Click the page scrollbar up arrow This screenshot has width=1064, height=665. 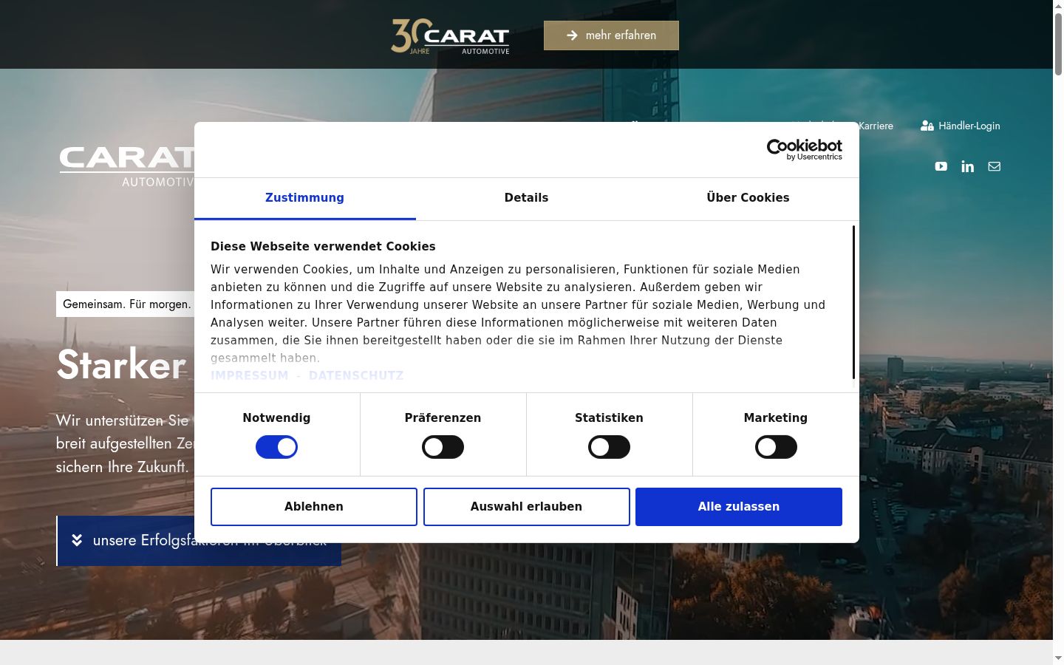point(1058,6)
